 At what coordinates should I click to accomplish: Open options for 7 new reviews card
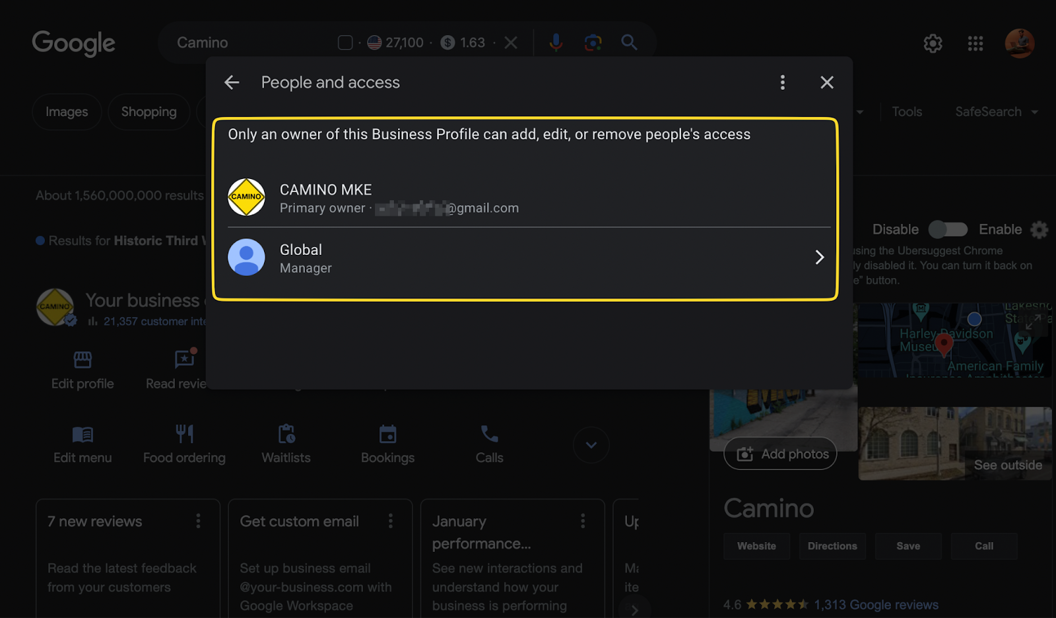point(198,522)
